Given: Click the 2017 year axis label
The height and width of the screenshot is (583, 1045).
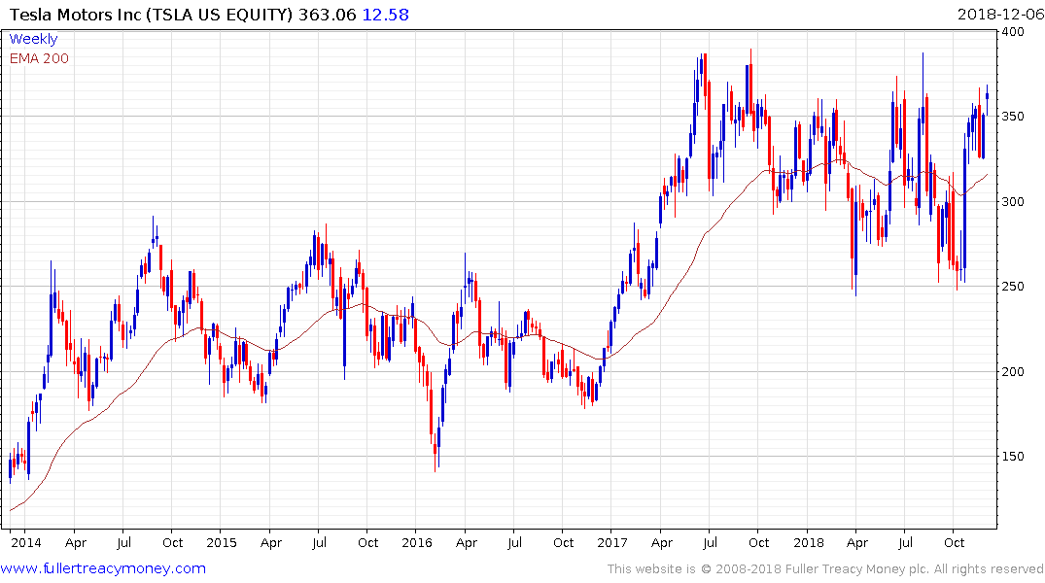Looking at the screenshot, I should (612, 542).
